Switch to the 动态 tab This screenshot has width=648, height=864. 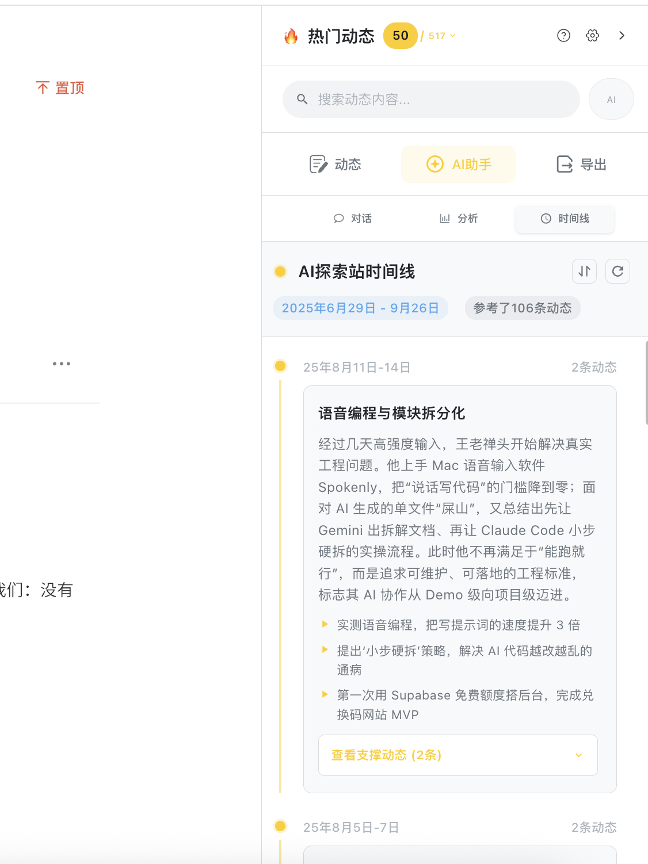pyautogui.click(x=336, y=165)
